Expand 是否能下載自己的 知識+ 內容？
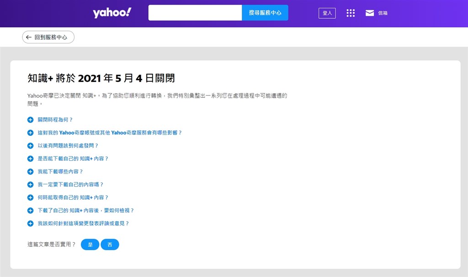The image size is (468, 277). [73, 159]
